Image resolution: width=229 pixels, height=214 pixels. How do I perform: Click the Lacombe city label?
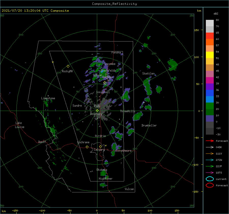[110, 64]
